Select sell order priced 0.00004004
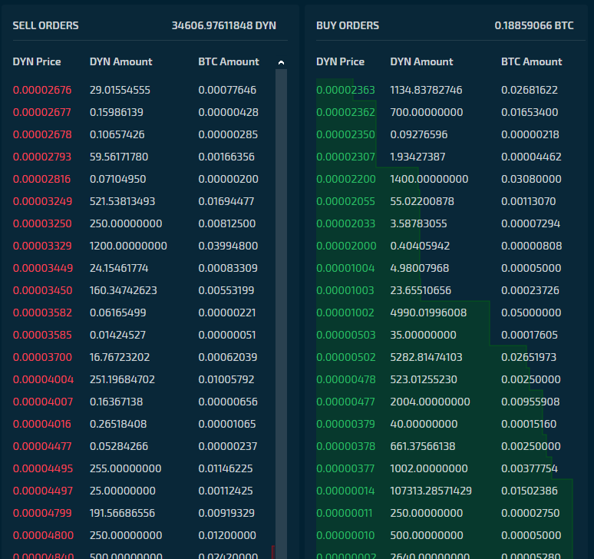Viewport: 594px width, 559px height. point(144,379)
